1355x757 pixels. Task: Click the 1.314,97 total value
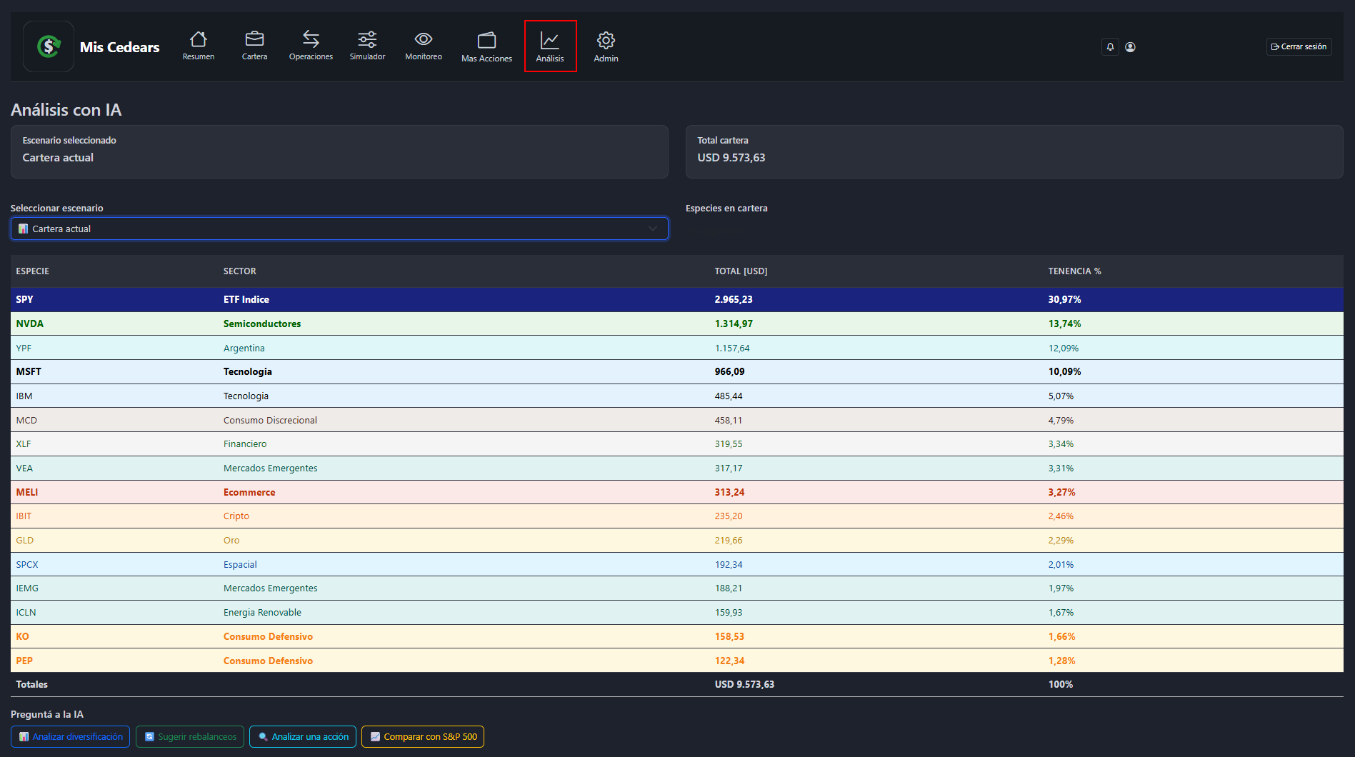733,324
